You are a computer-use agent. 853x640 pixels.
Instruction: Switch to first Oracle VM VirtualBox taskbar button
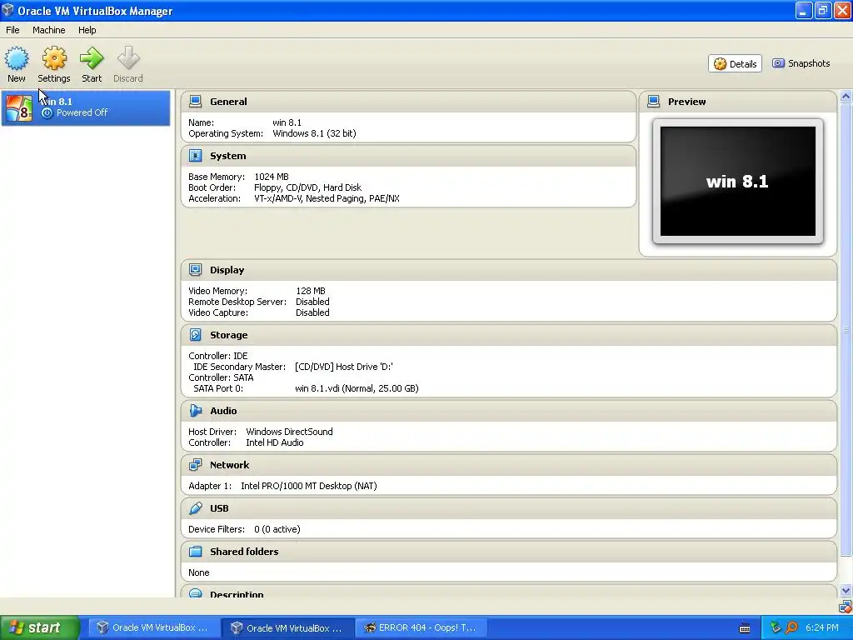pyautogui.click(x=155, y=628)
